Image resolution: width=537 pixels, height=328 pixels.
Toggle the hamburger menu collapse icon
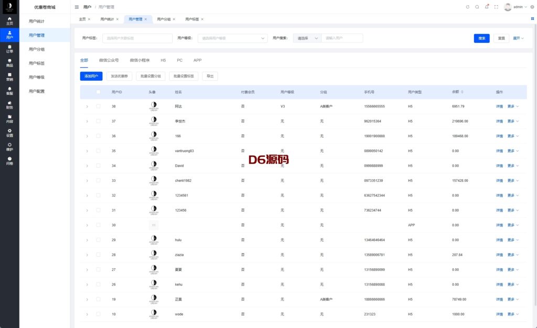pos(77,7)
